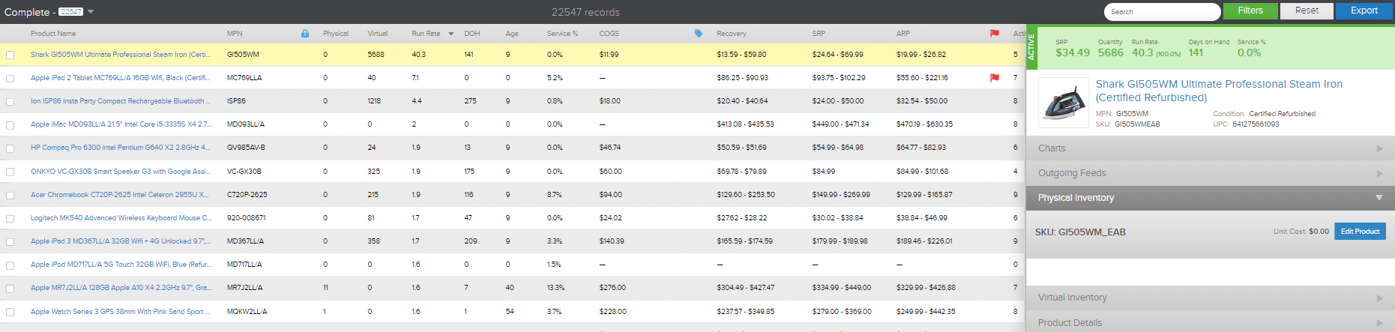Sort by the DOH column header
This screenshot has width=1395, height=332.
click(472, 34)
